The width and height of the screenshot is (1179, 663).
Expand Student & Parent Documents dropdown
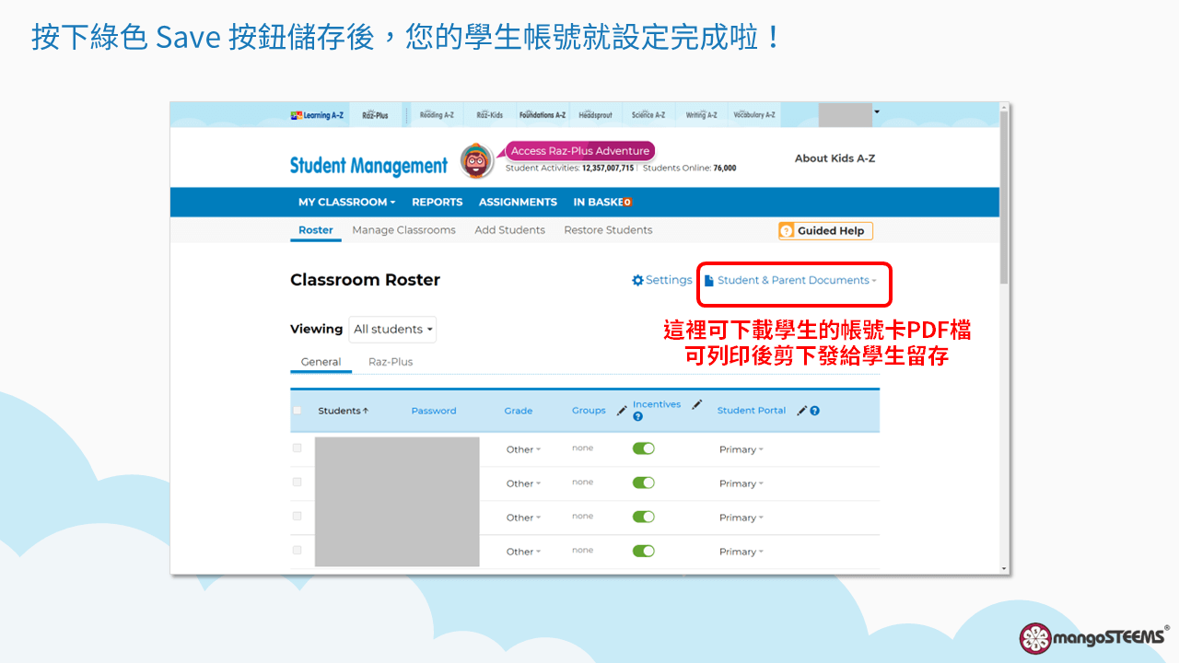[790, 280]
